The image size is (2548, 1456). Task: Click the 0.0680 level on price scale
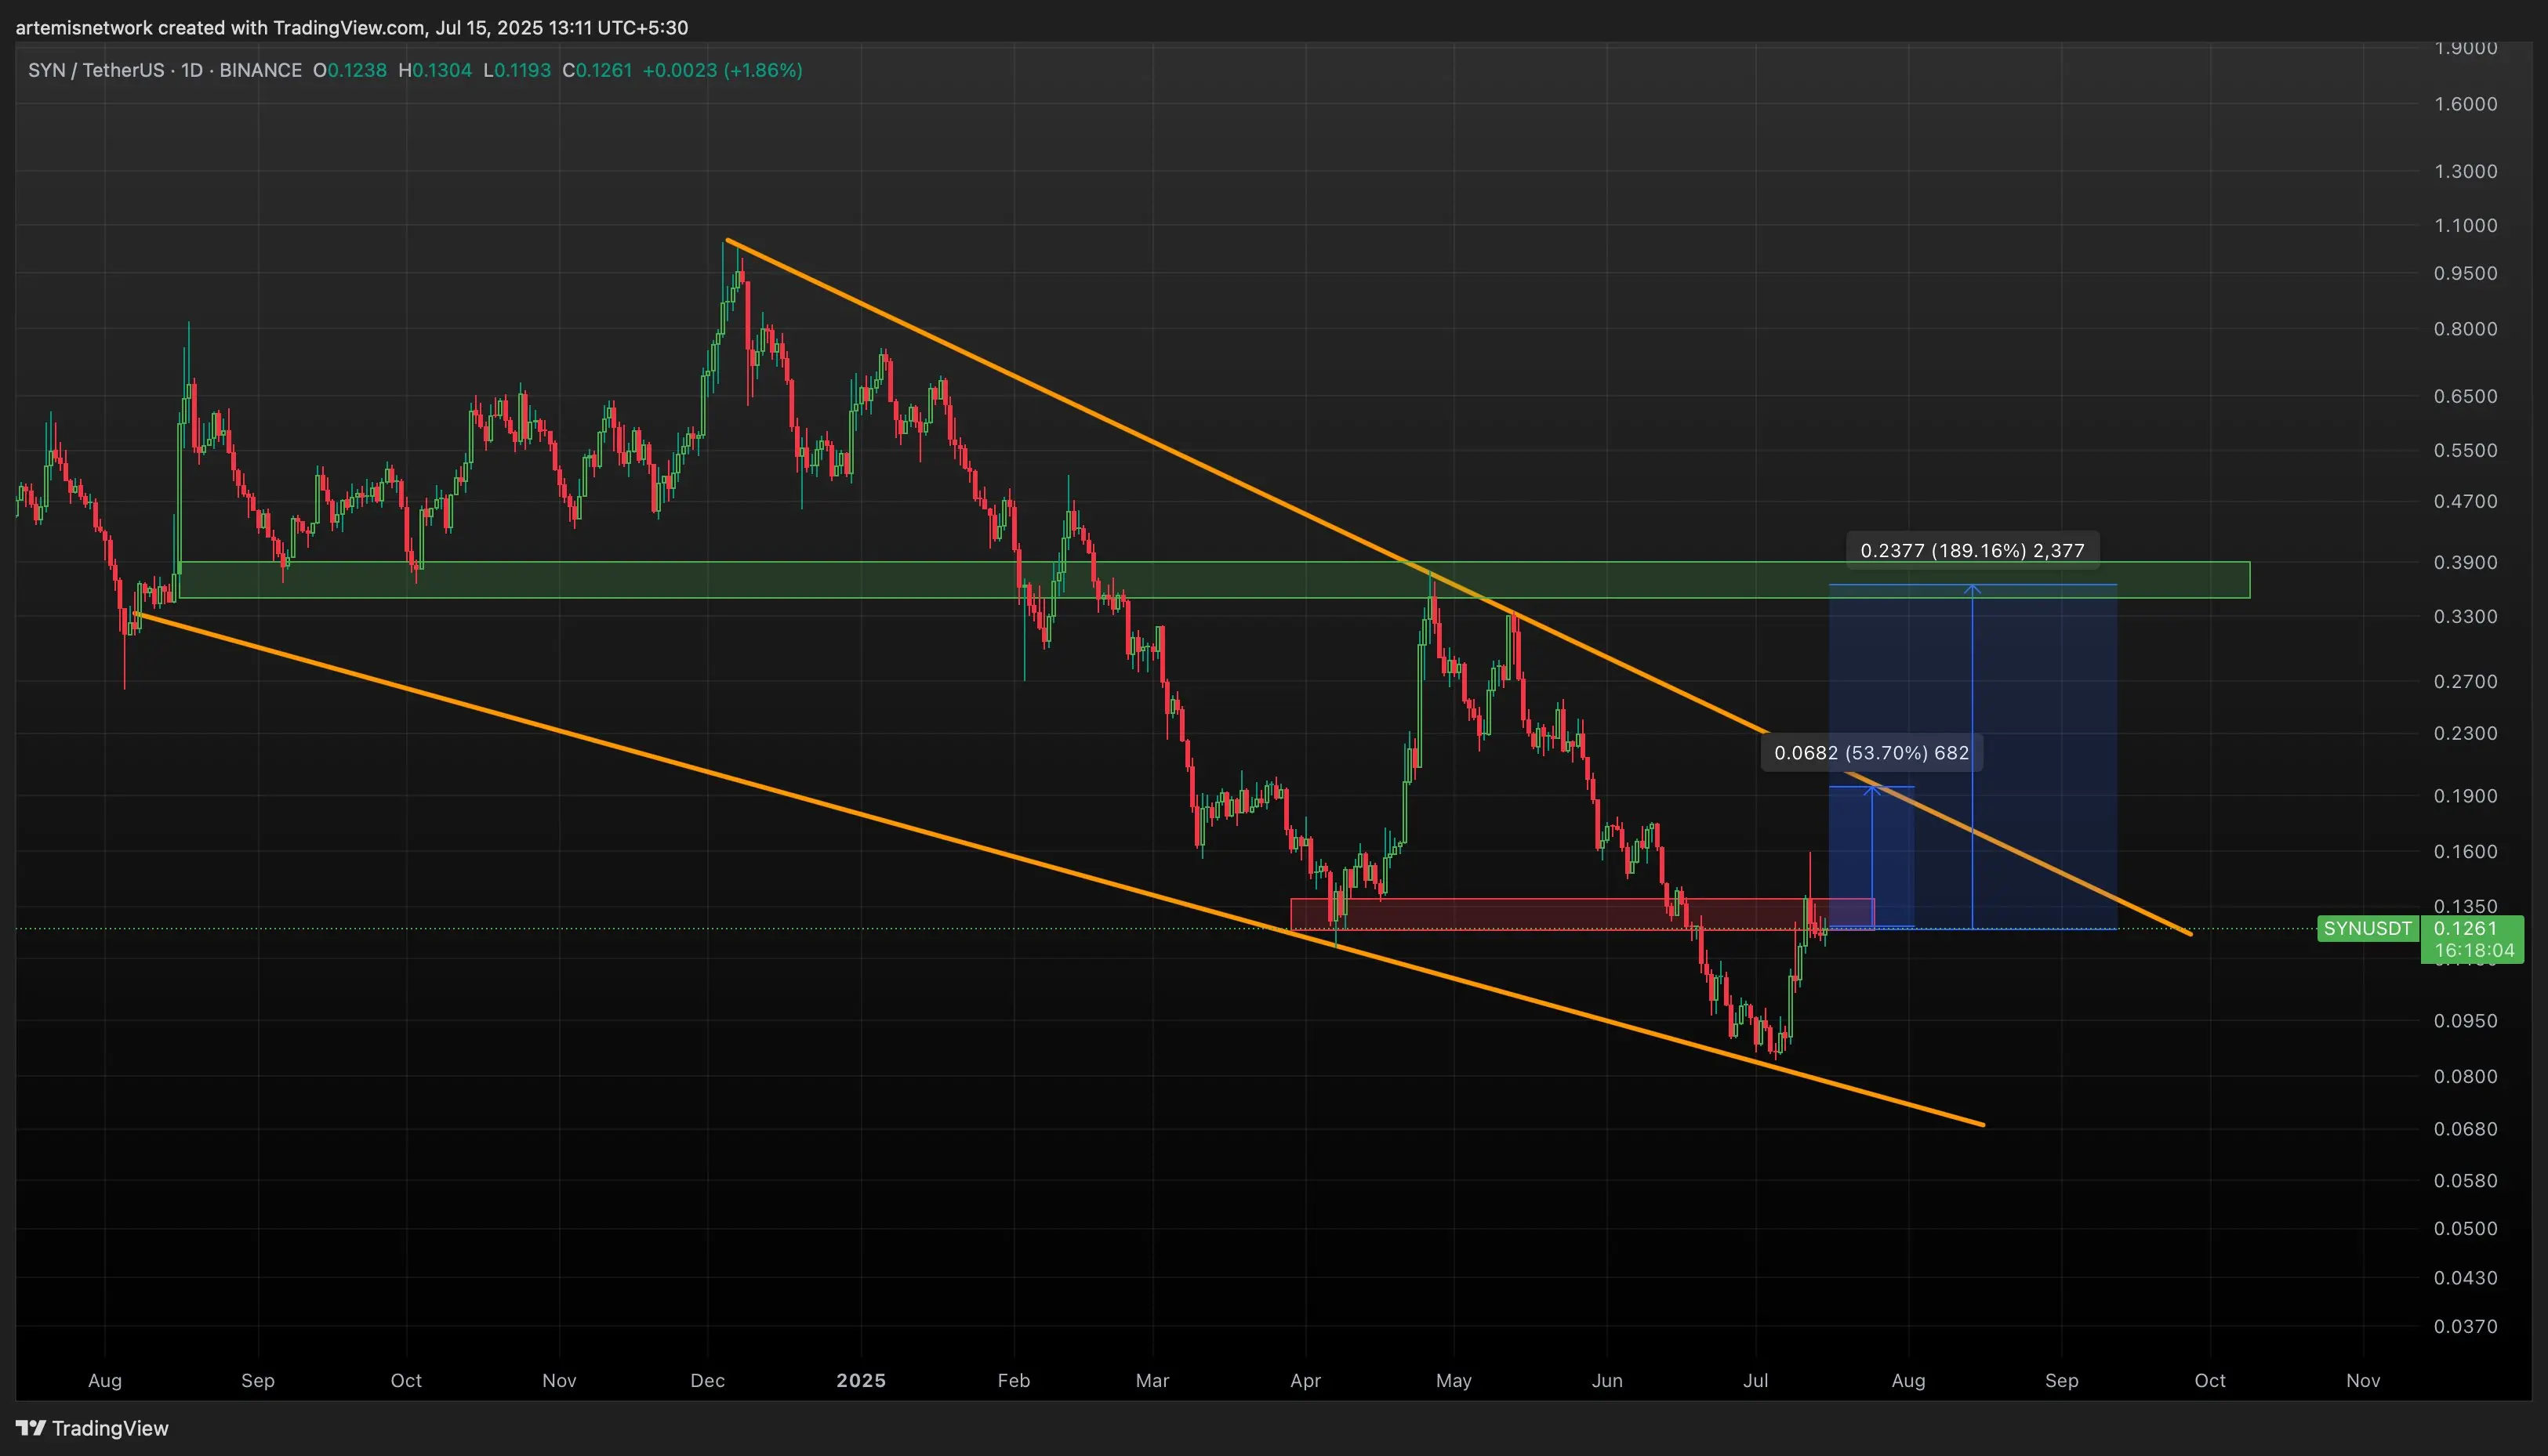pos(2465,1128)
